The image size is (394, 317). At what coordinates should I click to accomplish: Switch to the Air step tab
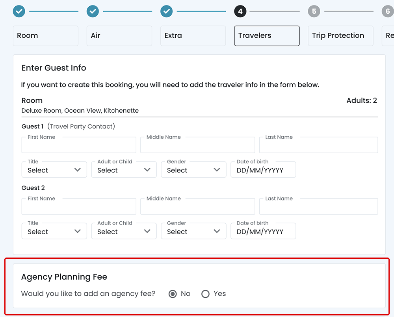(119, 36)
